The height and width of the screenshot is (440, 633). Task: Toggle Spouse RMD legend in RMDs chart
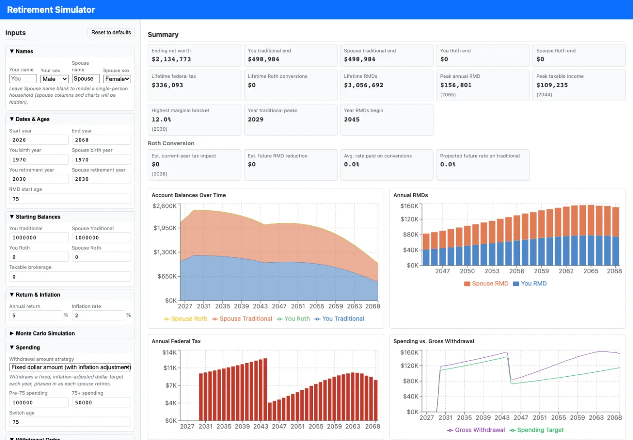486,284
